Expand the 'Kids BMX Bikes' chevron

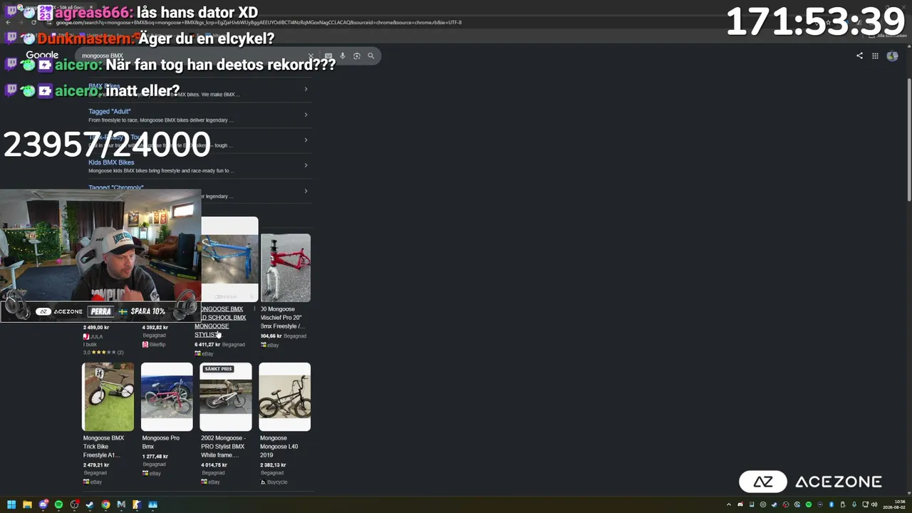point(306,165)
